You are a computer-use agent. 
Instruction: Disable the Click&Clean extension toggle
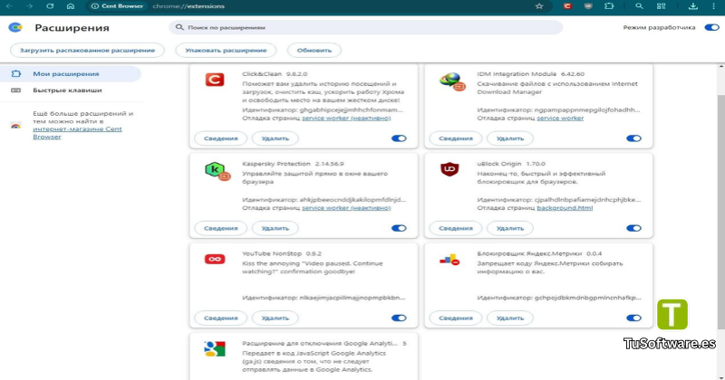(x=399, y=138)
